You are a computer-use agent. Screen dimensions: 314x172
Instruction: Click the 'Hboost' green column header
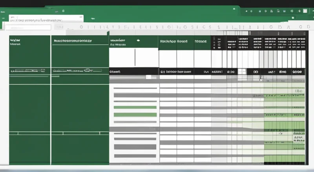(201, 40)
